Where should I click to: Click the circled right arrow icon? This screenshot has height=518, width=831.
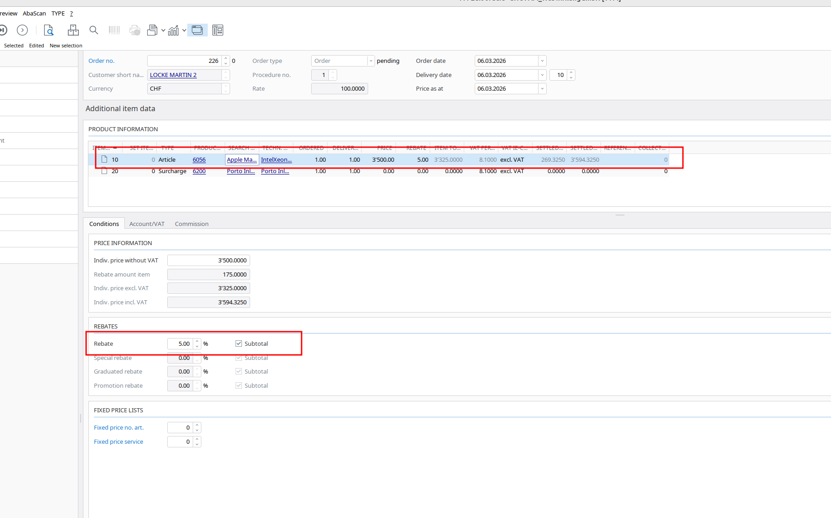22,31
